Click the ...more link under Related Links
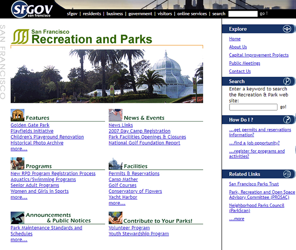This screenshot has height=250, width=296. pos(236,219)
